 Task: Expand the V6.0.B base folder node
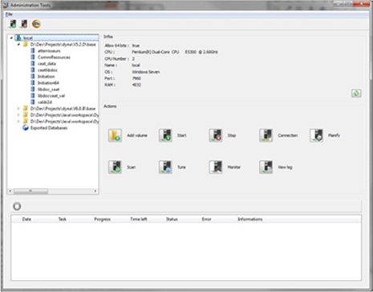(x=18, y=108)
